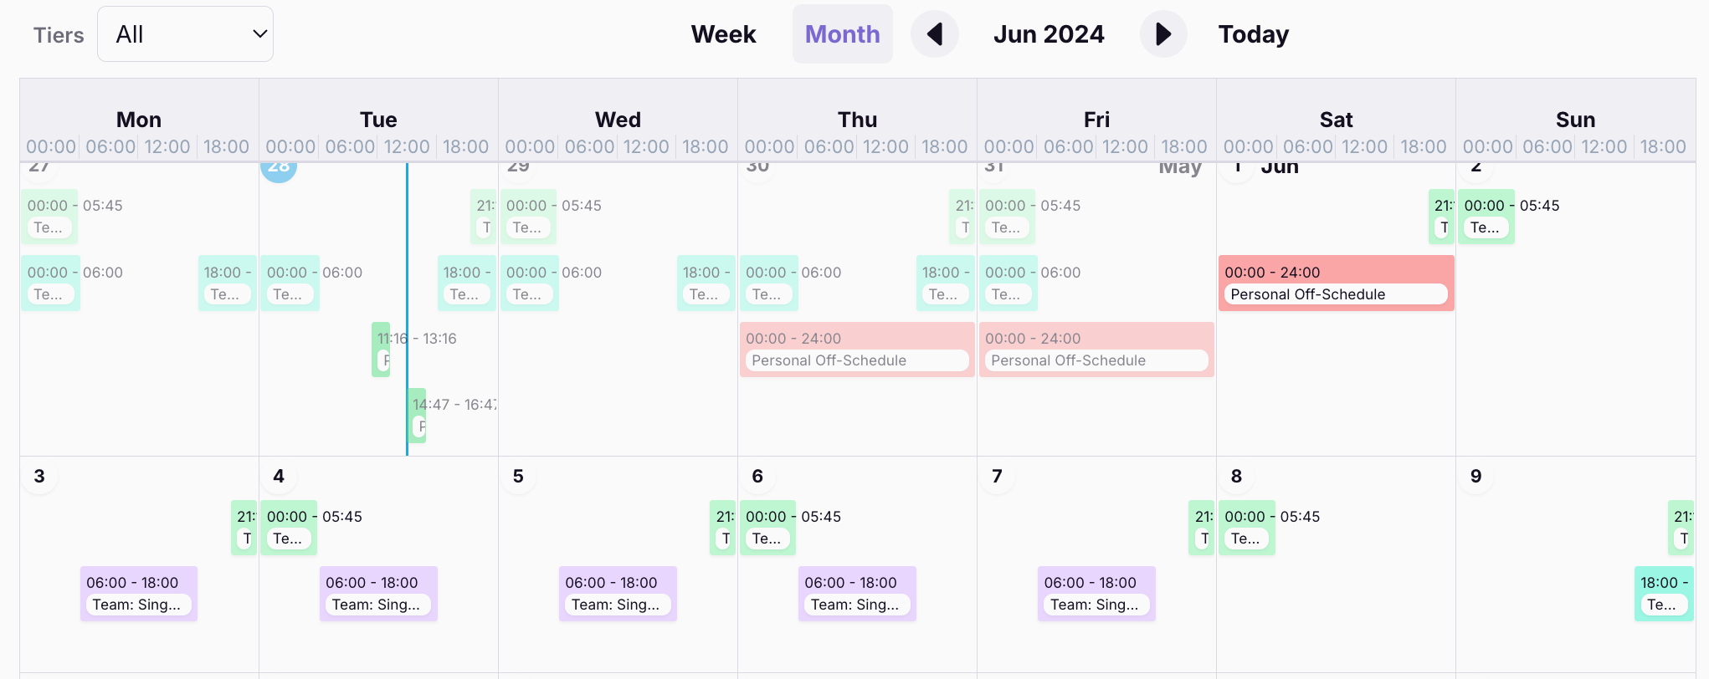The image size is (1709, 679).
Task: Select Friday May 31 Personal Off-Schedule event
Action: click(x=1096, y=350)
